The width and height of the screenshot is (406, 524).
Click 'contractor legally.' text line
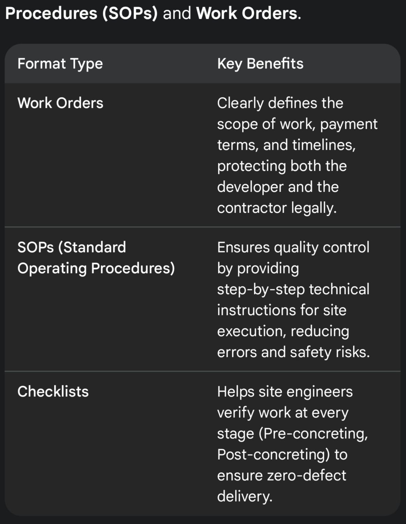point(277,208)
